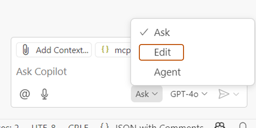Expand the send options chevron
Viewport: 256px width, 128px height.
(x=236, y=94)
